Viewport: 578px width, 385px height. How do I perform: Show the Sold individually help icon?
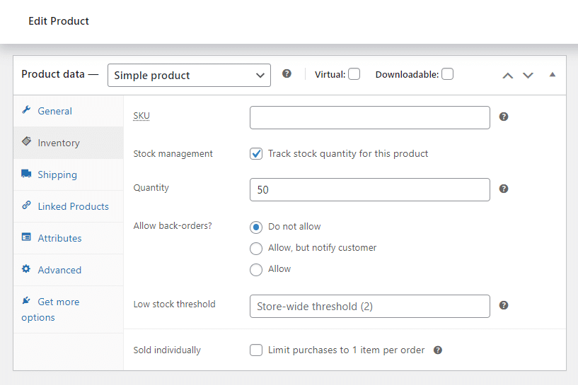click(x=437, y=350)
